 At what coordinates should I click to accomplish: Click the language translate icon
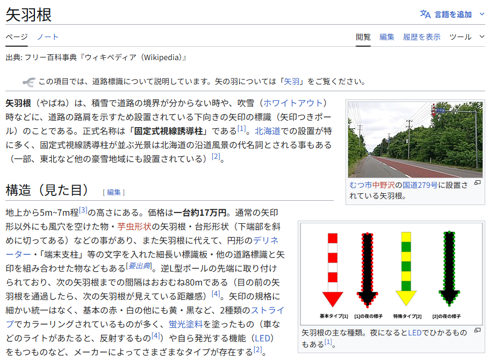pyautogui.click(x=425, y=14)
